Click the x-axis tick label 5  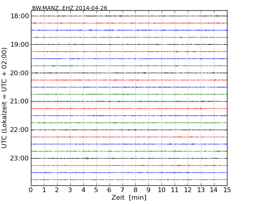pyautogui.click(x=96, y=190)
